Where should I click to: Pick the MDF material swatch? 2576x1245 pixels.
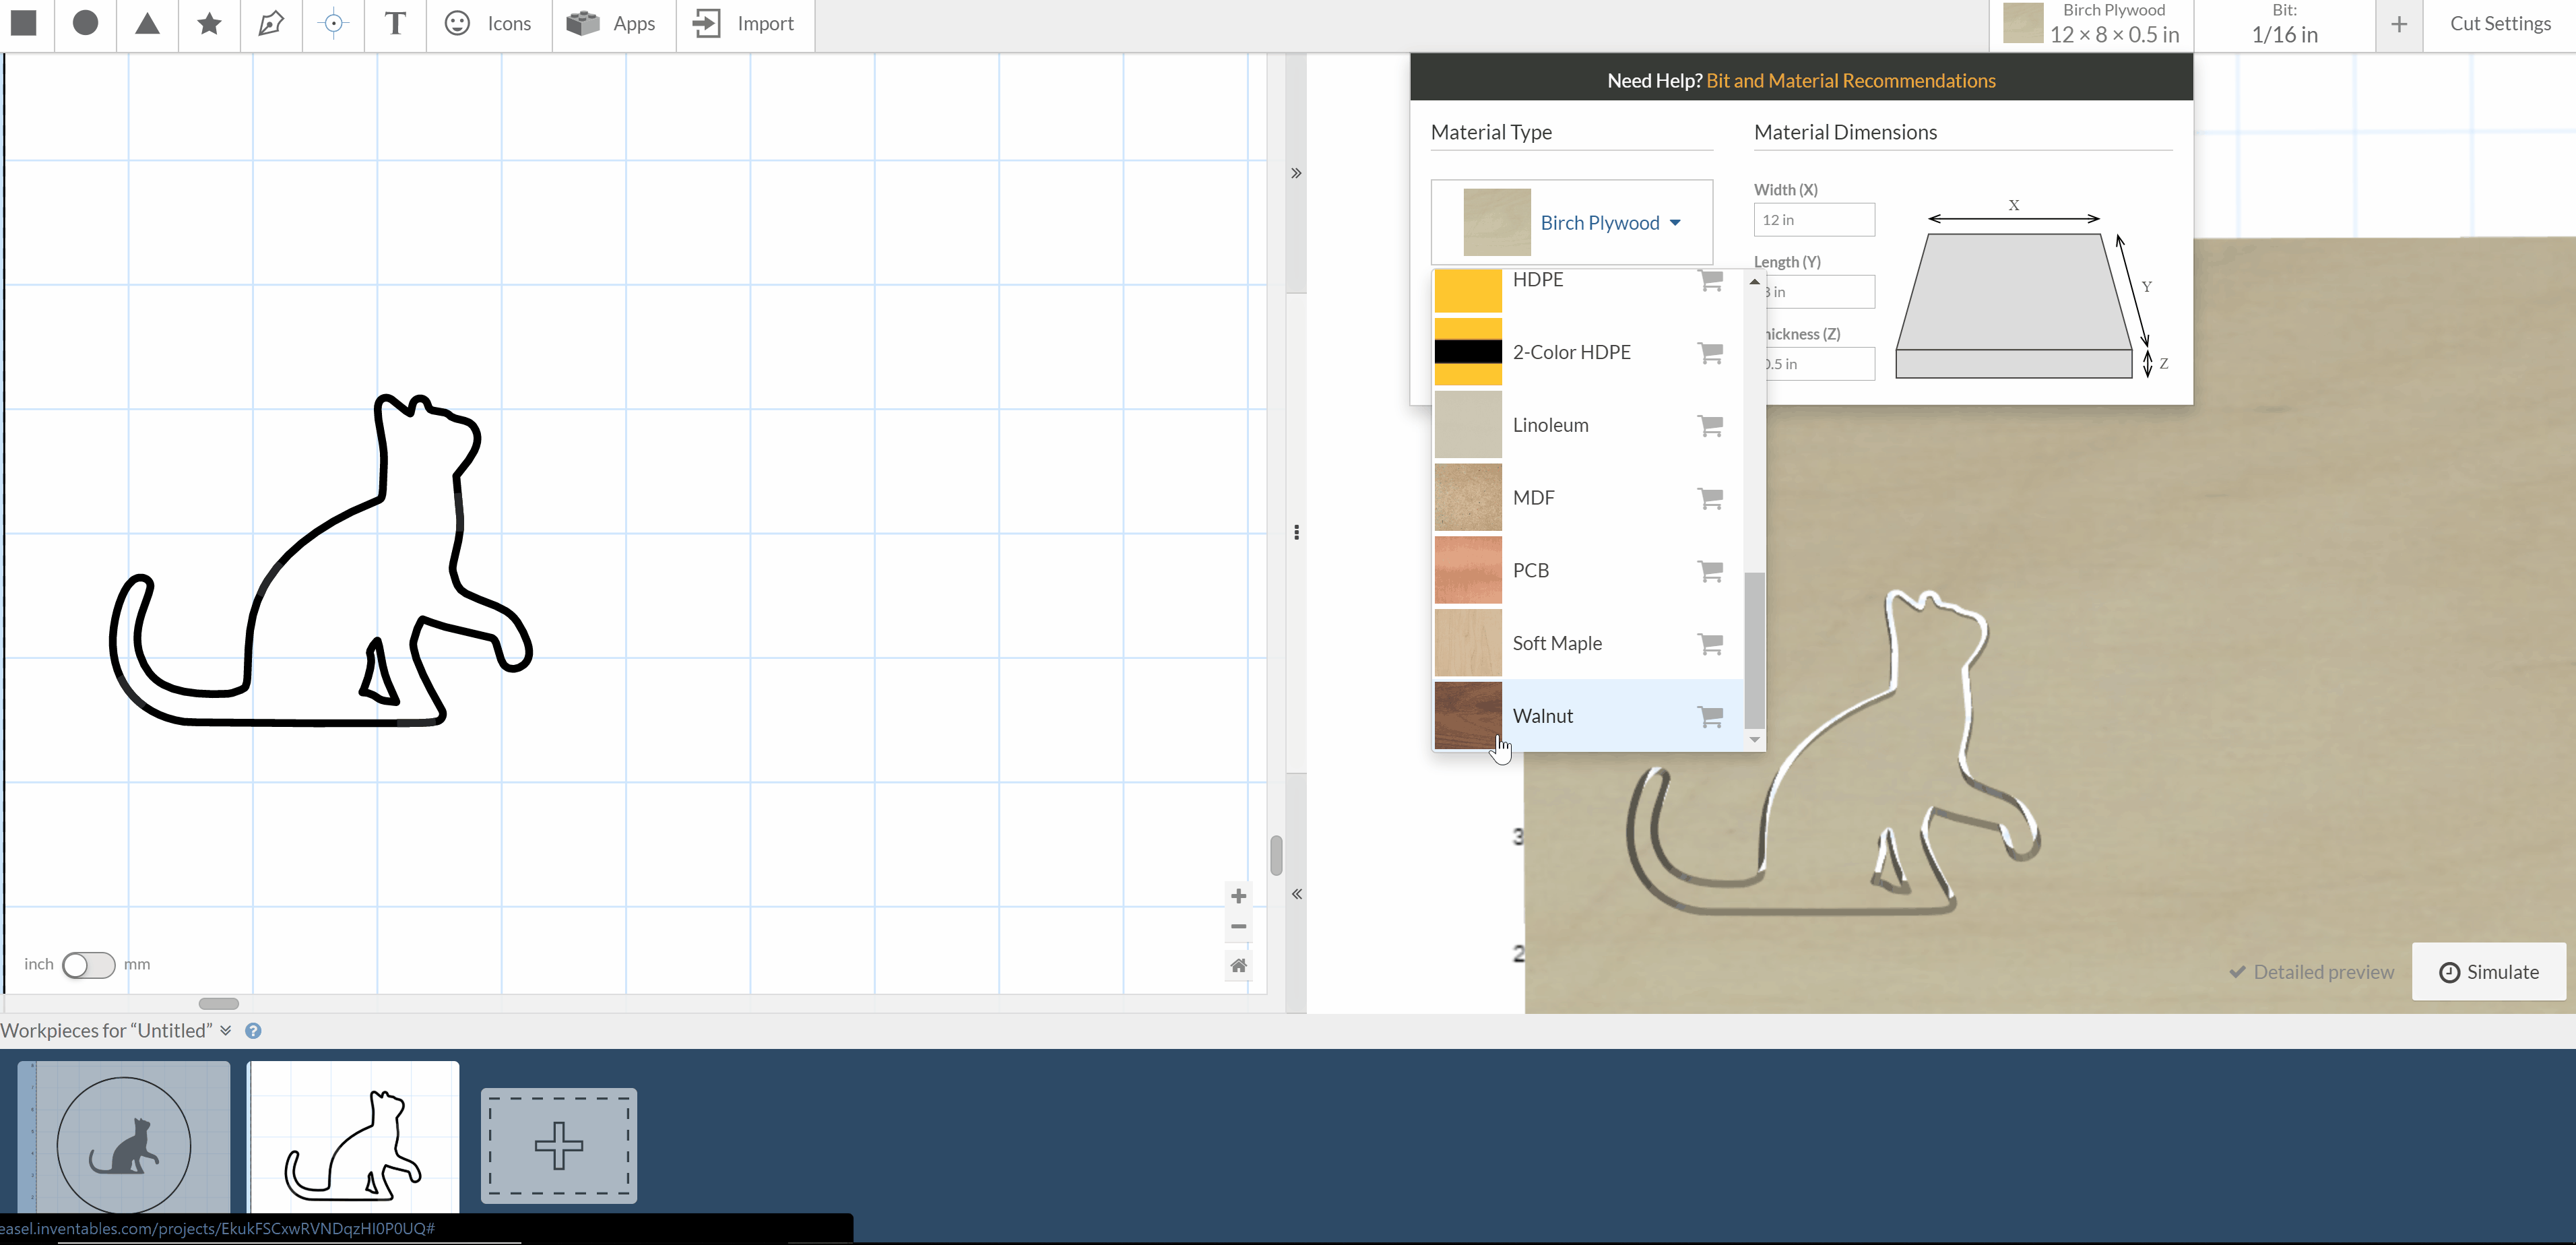click(x=1468, y=498)
